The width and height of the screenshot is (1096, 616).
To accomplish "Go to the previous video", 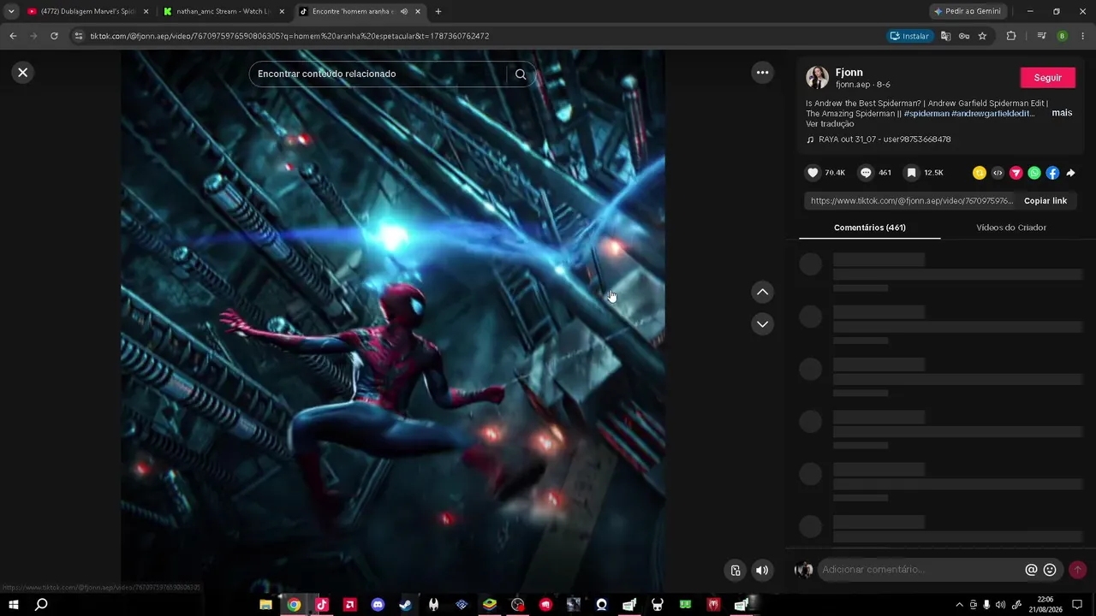I will click(x=762, y=293).
